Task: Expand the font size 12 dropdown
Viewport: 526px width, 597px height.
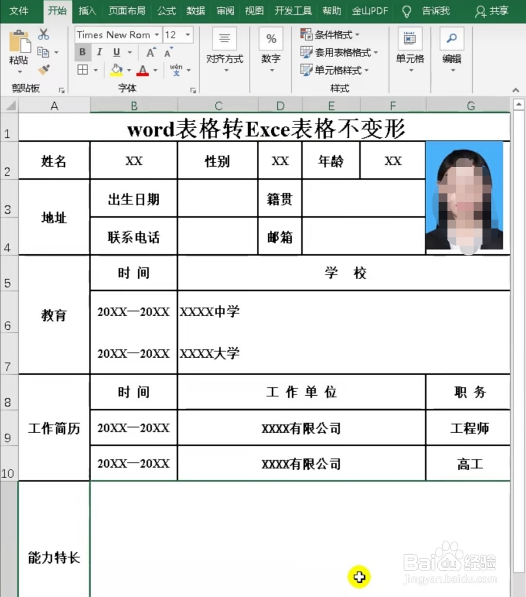Action: pos(187,35)
